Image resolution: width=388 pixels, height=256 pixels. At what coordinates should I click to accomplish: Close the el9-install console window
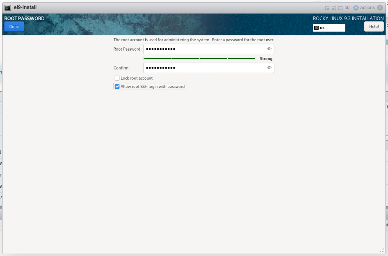(380, 8)
